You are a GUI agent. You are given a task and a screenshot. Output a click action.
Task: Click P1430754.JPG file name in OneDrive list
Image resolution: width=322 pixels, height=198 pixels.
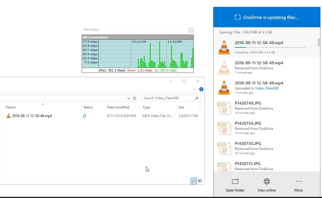coord(248,123)
